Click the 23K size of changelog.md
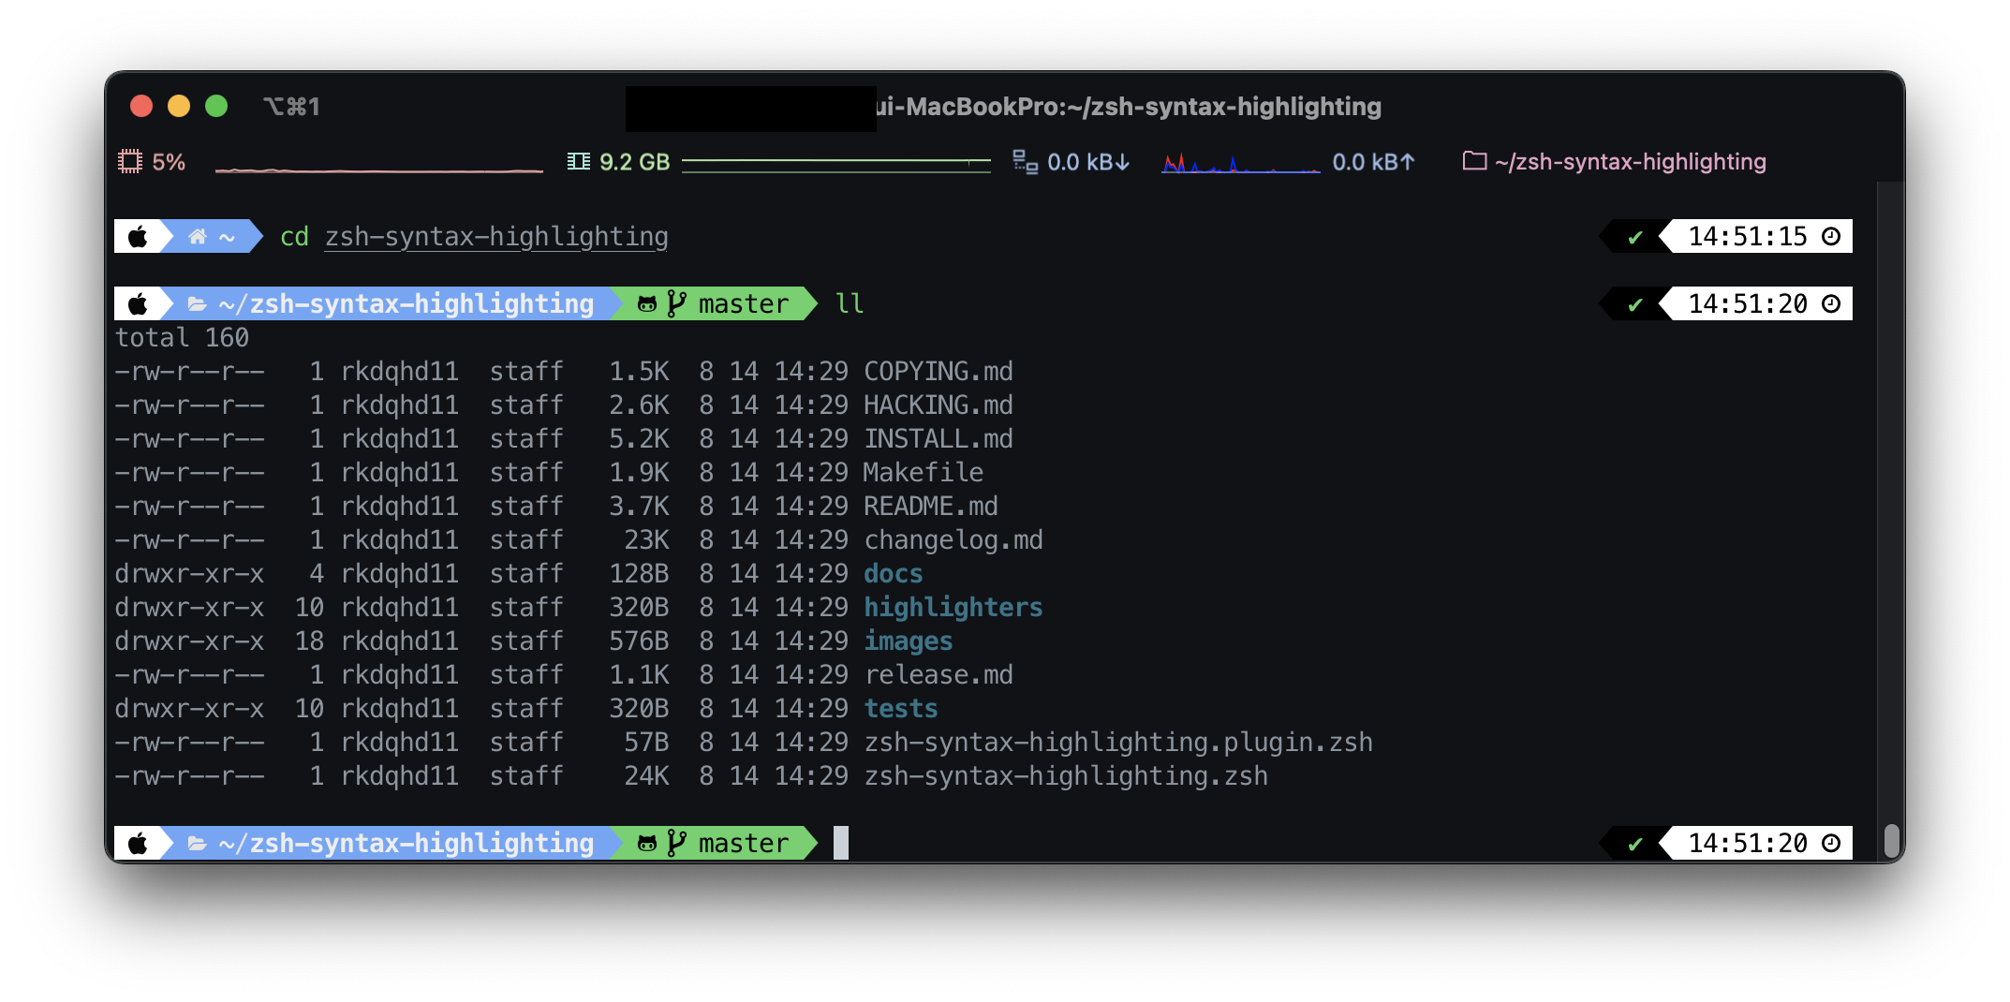 [x=647, y=540]
